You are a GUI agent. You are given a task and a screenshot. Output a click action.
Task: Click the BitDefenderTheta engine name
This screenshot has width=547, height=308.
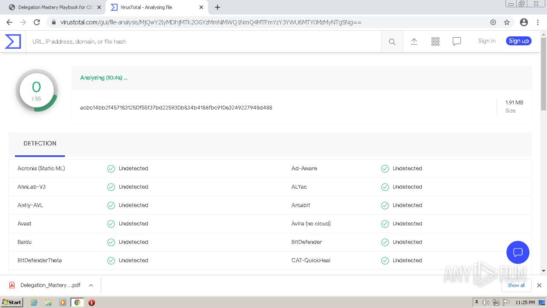click(40, 261)
